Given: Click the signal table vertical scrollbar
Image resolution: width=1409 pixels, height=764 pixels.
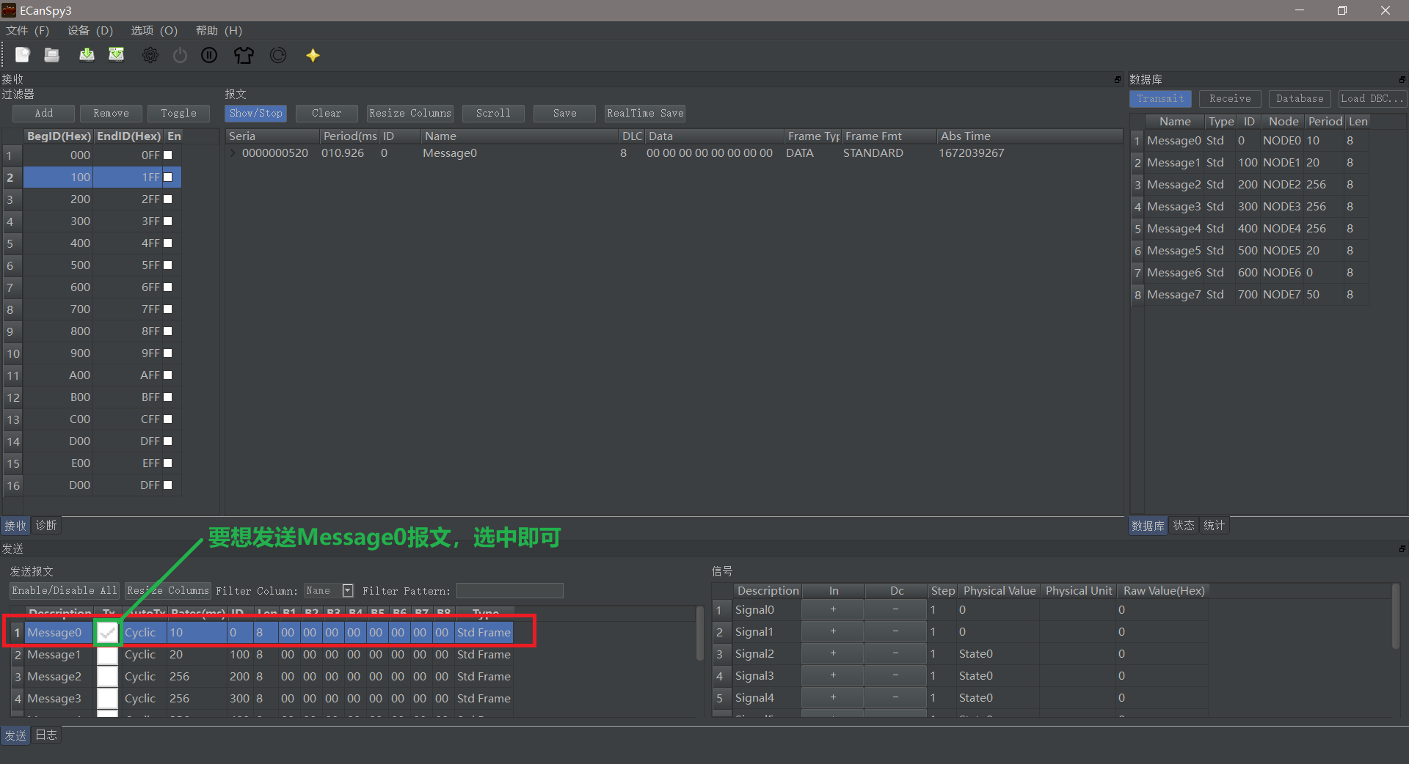Looking at the screenshot, I should coord(1396,616).
